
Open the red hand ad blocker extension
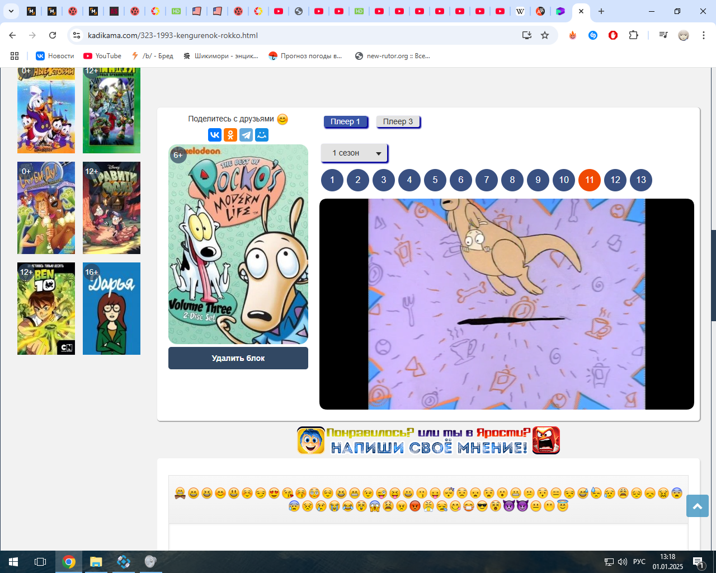[x=613, y=35]
